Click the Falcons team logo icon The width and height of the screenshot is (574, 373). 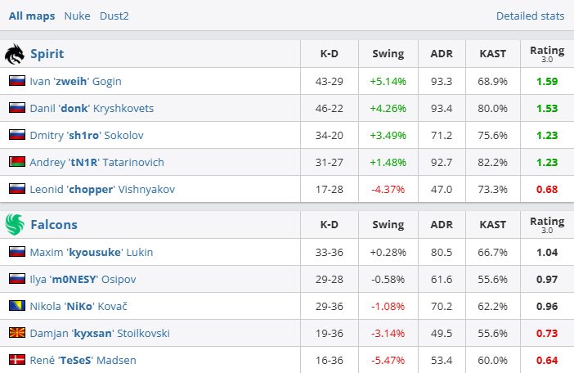point(15,225)
